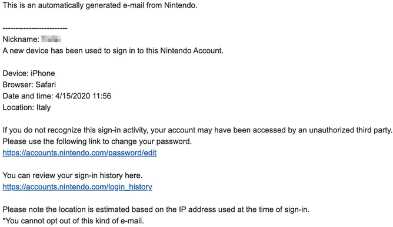The height and width of the screenshot is (227, 393).
Task: Click the 'You can review your sign-in history' text
Action: (x=72, y=175)
